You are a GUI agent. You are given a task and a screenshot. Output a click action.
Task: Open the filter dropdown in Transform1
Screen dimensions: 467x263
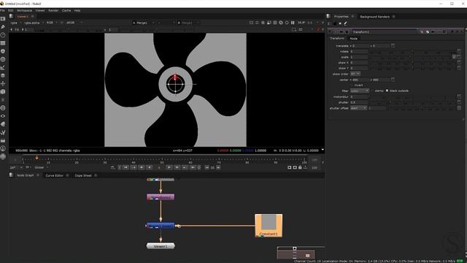click(x=360, y=91)
